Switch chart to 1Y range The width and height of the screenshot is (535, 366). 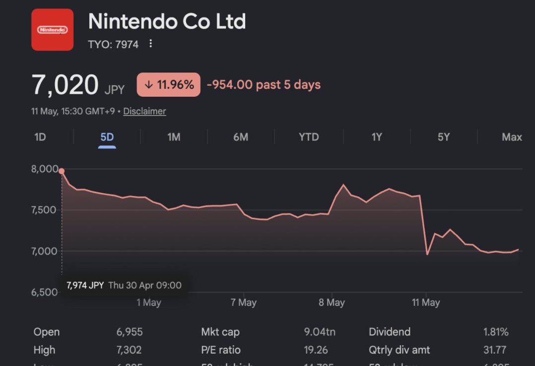pos(377,137)
